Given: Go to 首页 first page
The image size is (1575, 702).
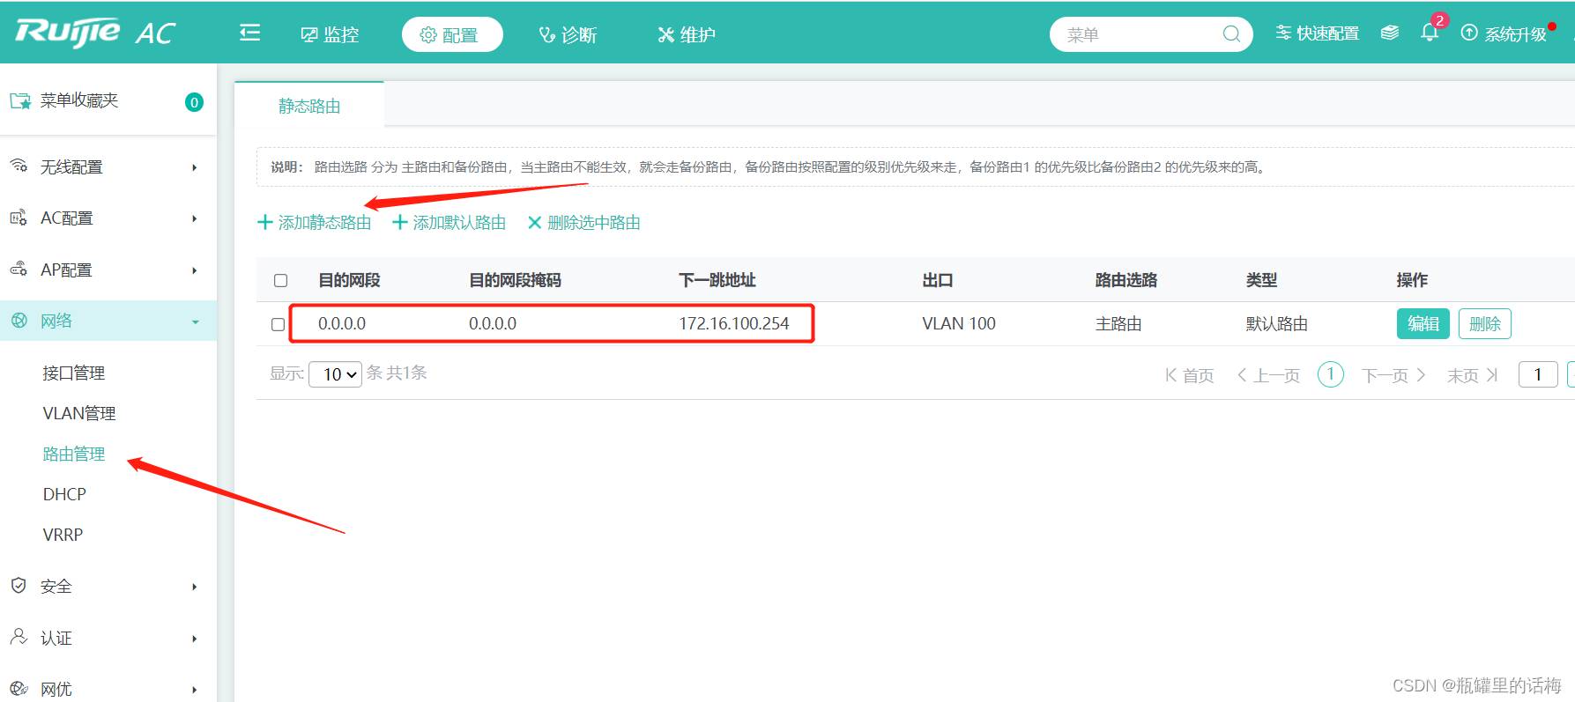Looking at the screenshot, I should click(x=1189, y=375).
